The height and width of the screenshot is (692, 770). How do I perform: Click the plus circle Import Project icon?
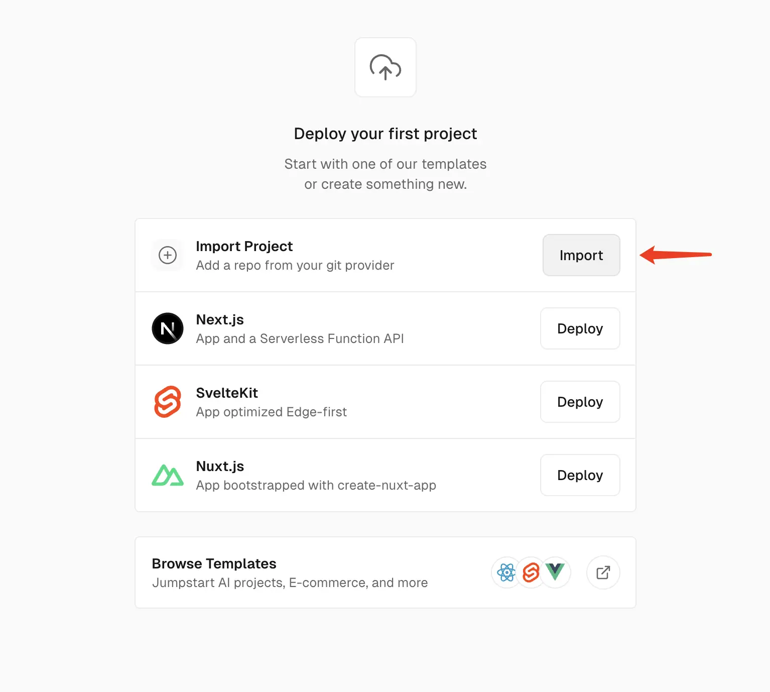point(168,255)
